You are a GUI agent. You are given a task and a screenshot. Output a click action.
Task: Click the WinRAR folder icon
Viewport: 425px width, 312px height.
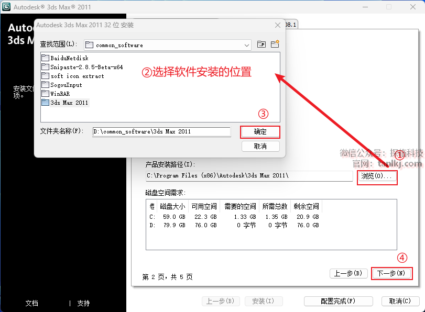pyautogui.click(x=45, y=93)
